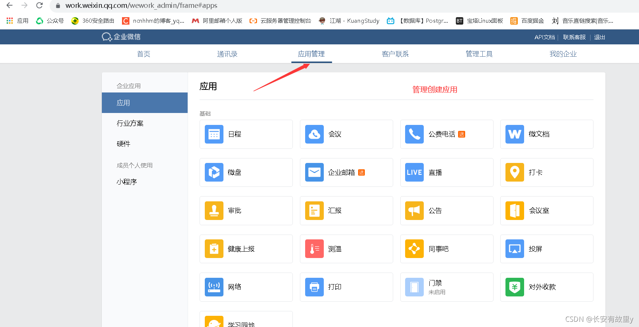Click the 学习园地 icon
The width and height of the screenshot is (639, 327).
(214, 322)
